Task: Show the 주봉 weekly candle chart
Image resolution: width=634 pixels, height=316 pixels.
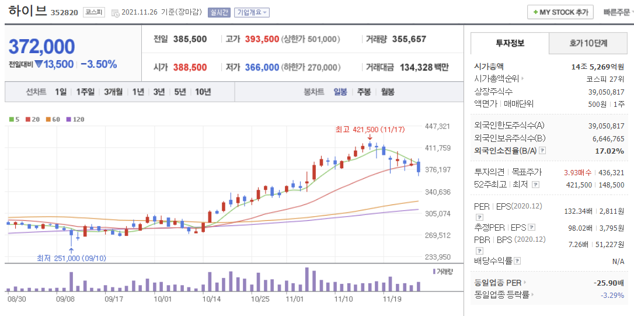Action: [364, 92]
